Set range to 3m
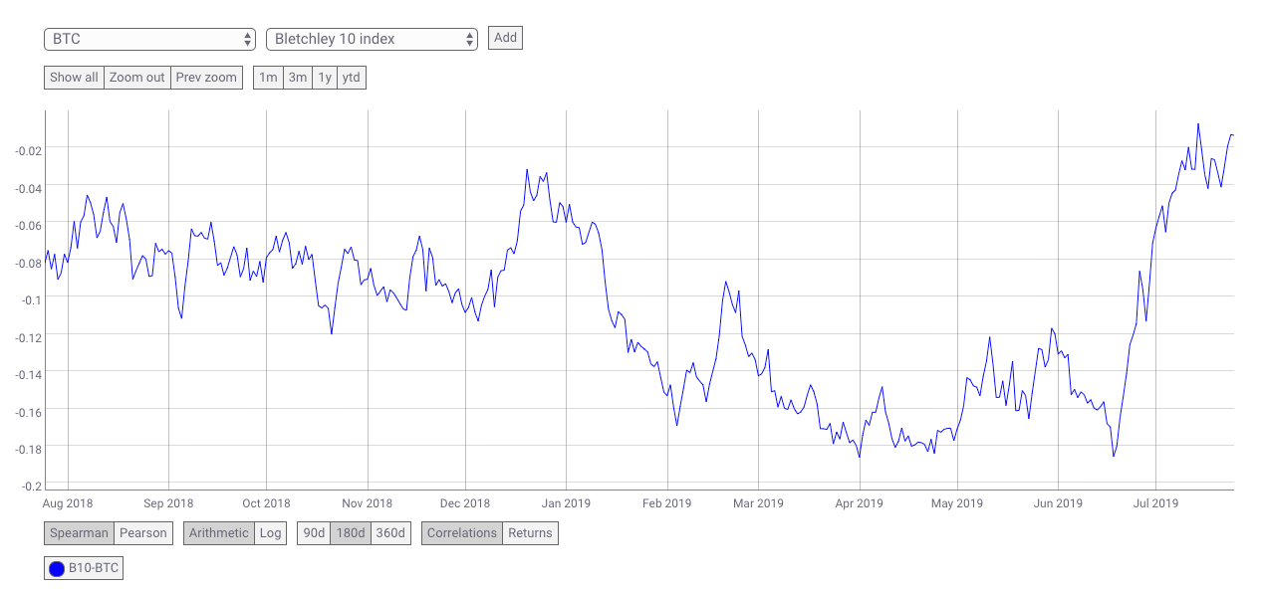1262x589 pixels. point(297,78)
